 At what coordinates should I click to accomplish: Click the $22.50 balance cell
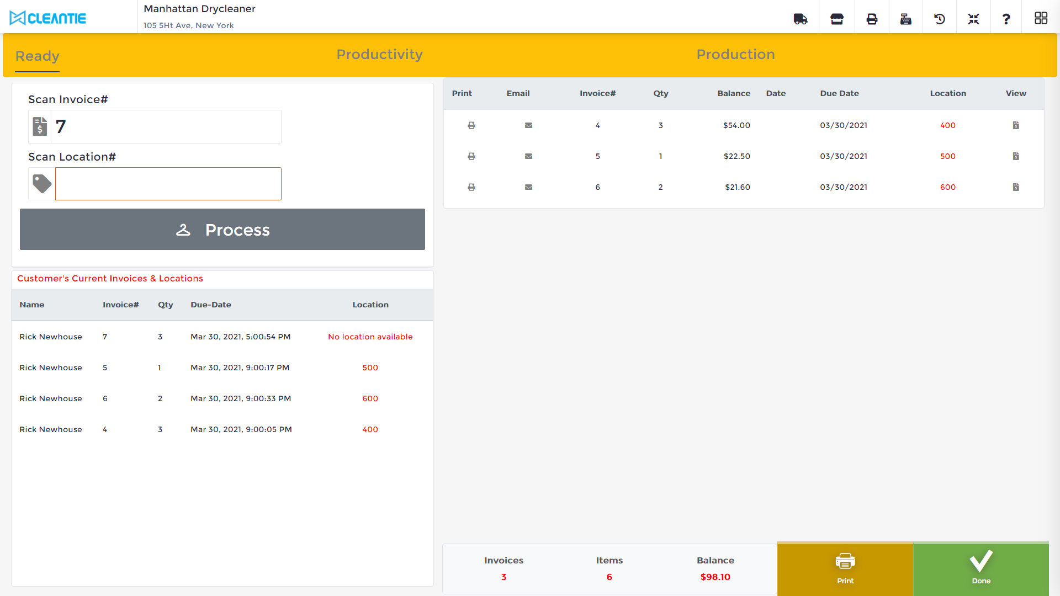[x=737, y=156]
